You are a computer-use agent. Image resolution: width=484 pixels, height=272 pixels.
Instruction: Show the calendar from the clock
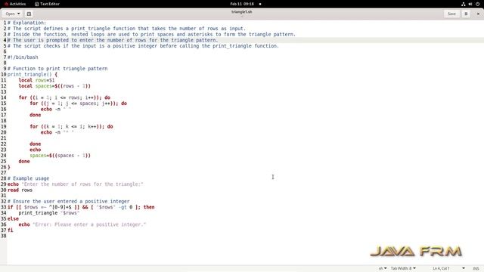pyautogui.click(x=242, y=4)
